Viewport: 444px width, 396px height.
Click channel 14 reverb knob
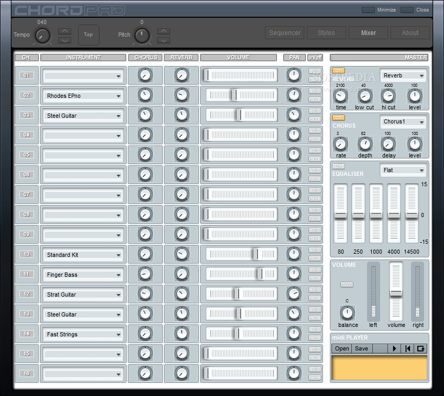coord(182,334)
